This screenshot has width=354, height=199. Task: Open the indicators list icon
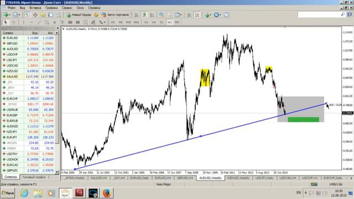point(207,15)
